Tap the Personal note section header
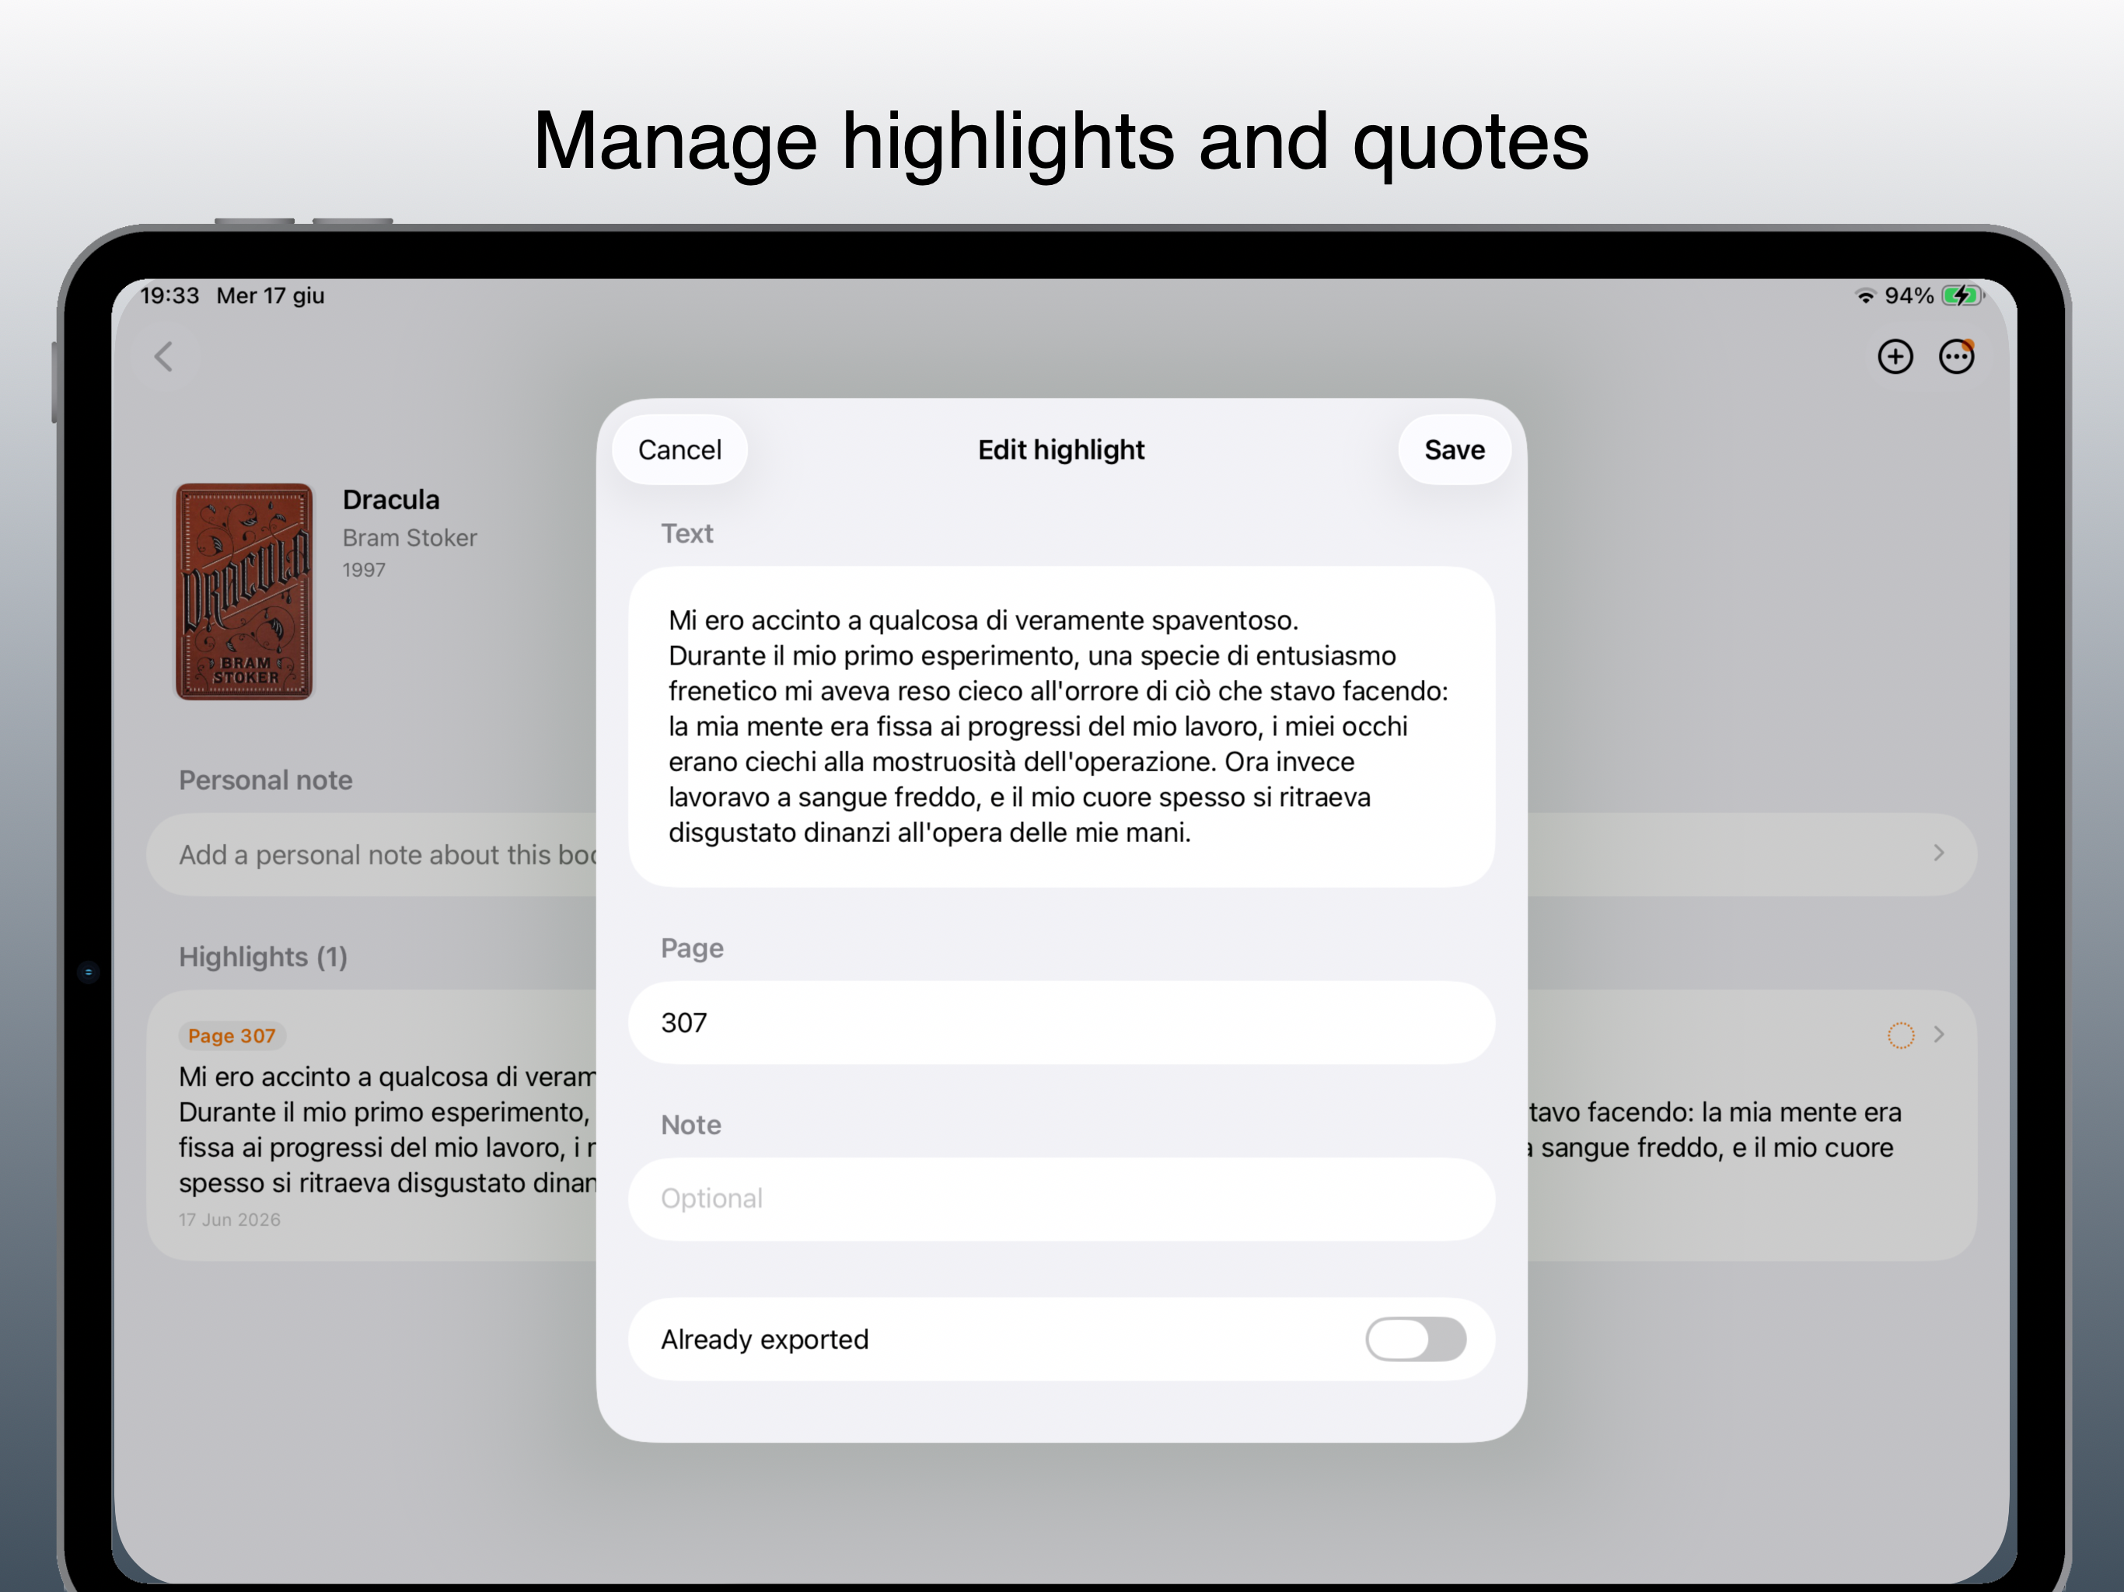Screen dimensions: 2124x1592 click(266, 780)
